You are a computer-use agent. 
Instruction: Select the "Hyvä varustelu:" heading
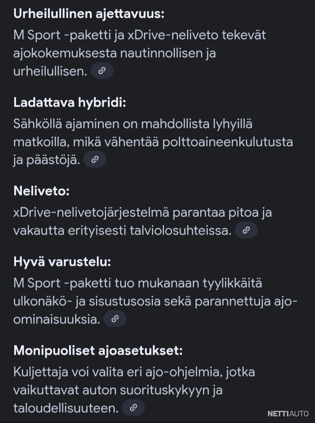[62, 262]
